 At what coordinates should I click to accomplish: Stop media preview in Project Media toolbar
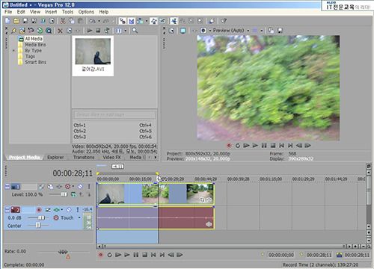tap(98, 31)
